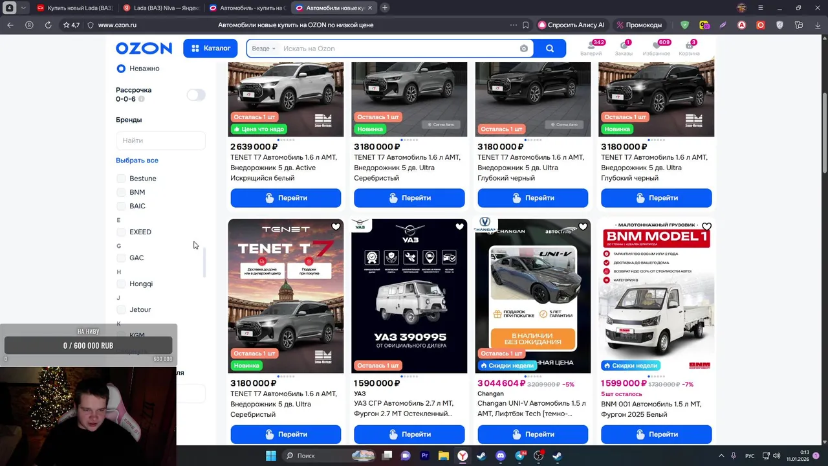The width and height of the screenshot is (828, 466).
Task: Click the info icon next to Рассрочка 0-0-6
Action: [141, 99]
